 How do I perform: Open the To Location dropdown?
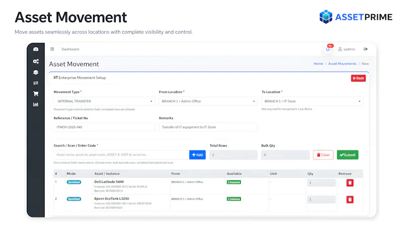(312, 101)
